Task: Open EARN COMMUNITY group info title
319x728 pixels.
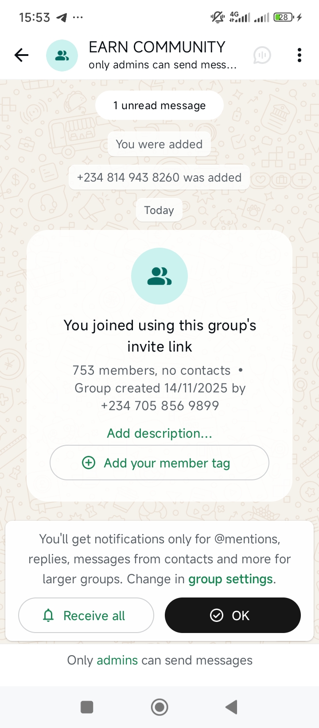Action: (157, 47)
